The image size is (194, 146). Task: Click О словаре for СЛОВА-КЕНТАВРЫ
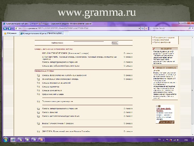(128, 57)
